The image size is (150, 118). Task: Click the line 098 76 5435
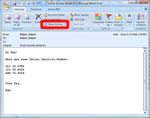pos(15,73)
